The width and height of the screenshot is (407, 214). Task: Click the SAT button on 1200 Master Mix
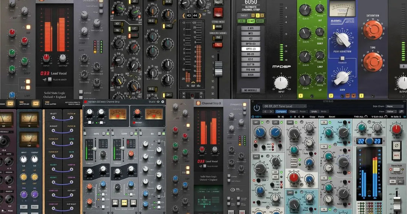(x=24, y=207)
